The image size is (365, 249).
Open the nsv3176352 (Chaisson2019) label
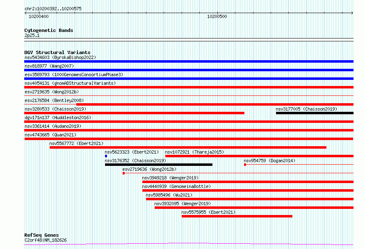(x=135, y=161)
